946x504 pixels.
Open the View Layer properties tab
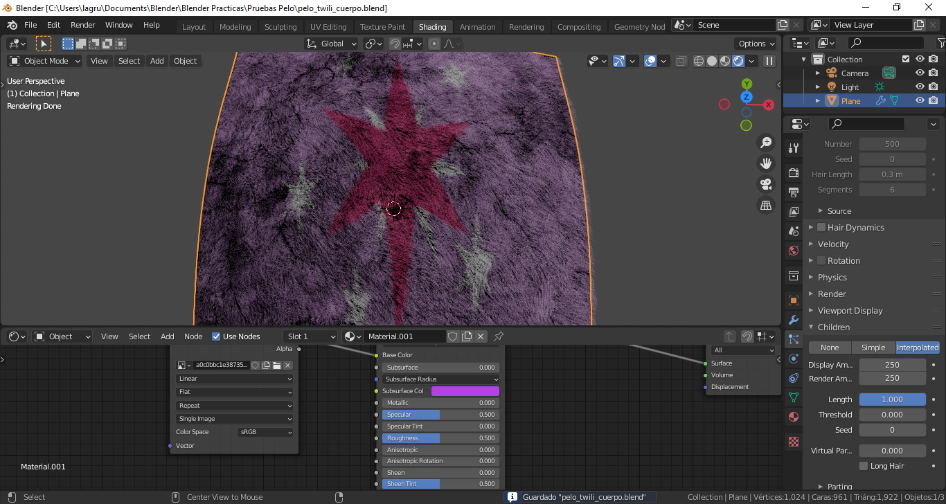pos(794,211)
